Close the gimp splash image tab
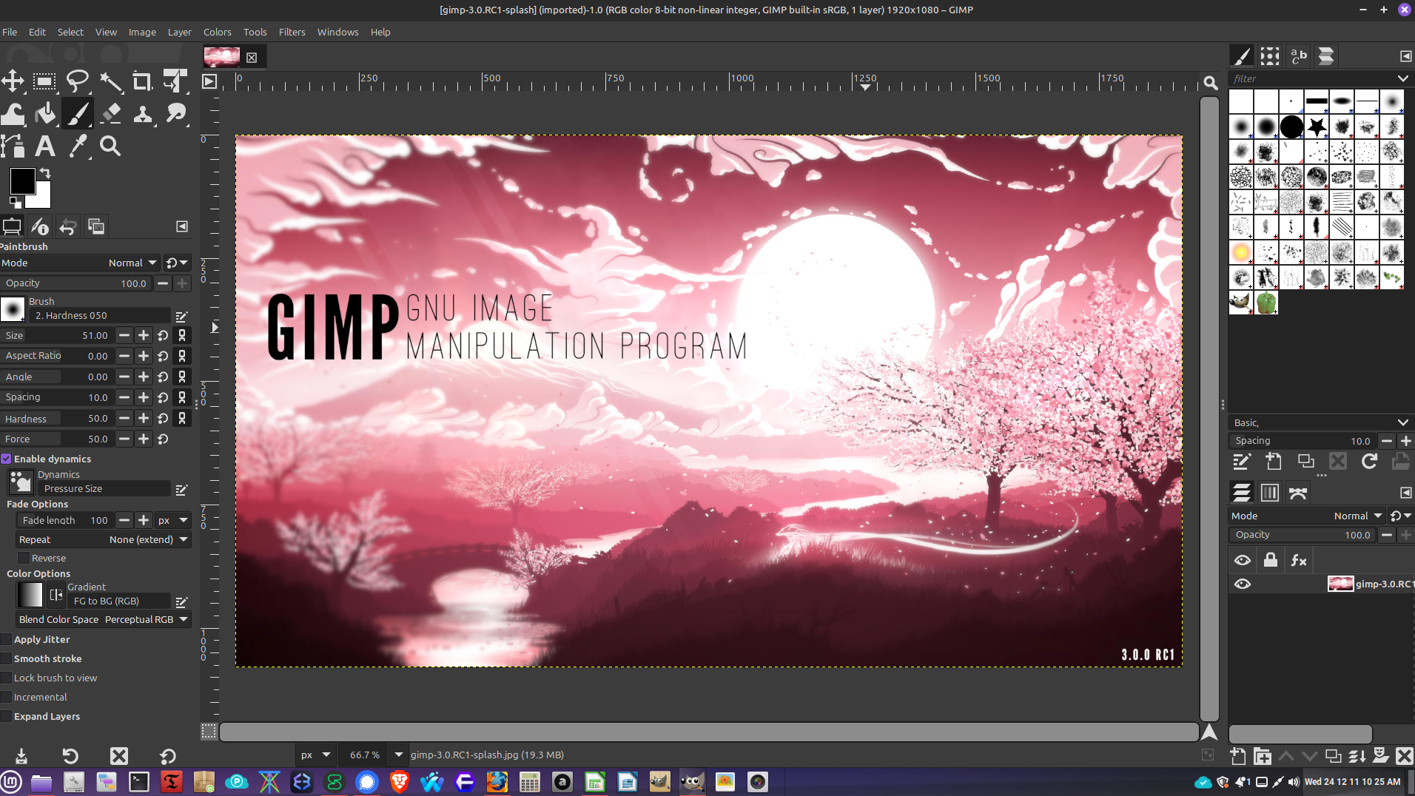This screenshot has height=796, width=1415. pyautogui.click(x=252, y=57)
